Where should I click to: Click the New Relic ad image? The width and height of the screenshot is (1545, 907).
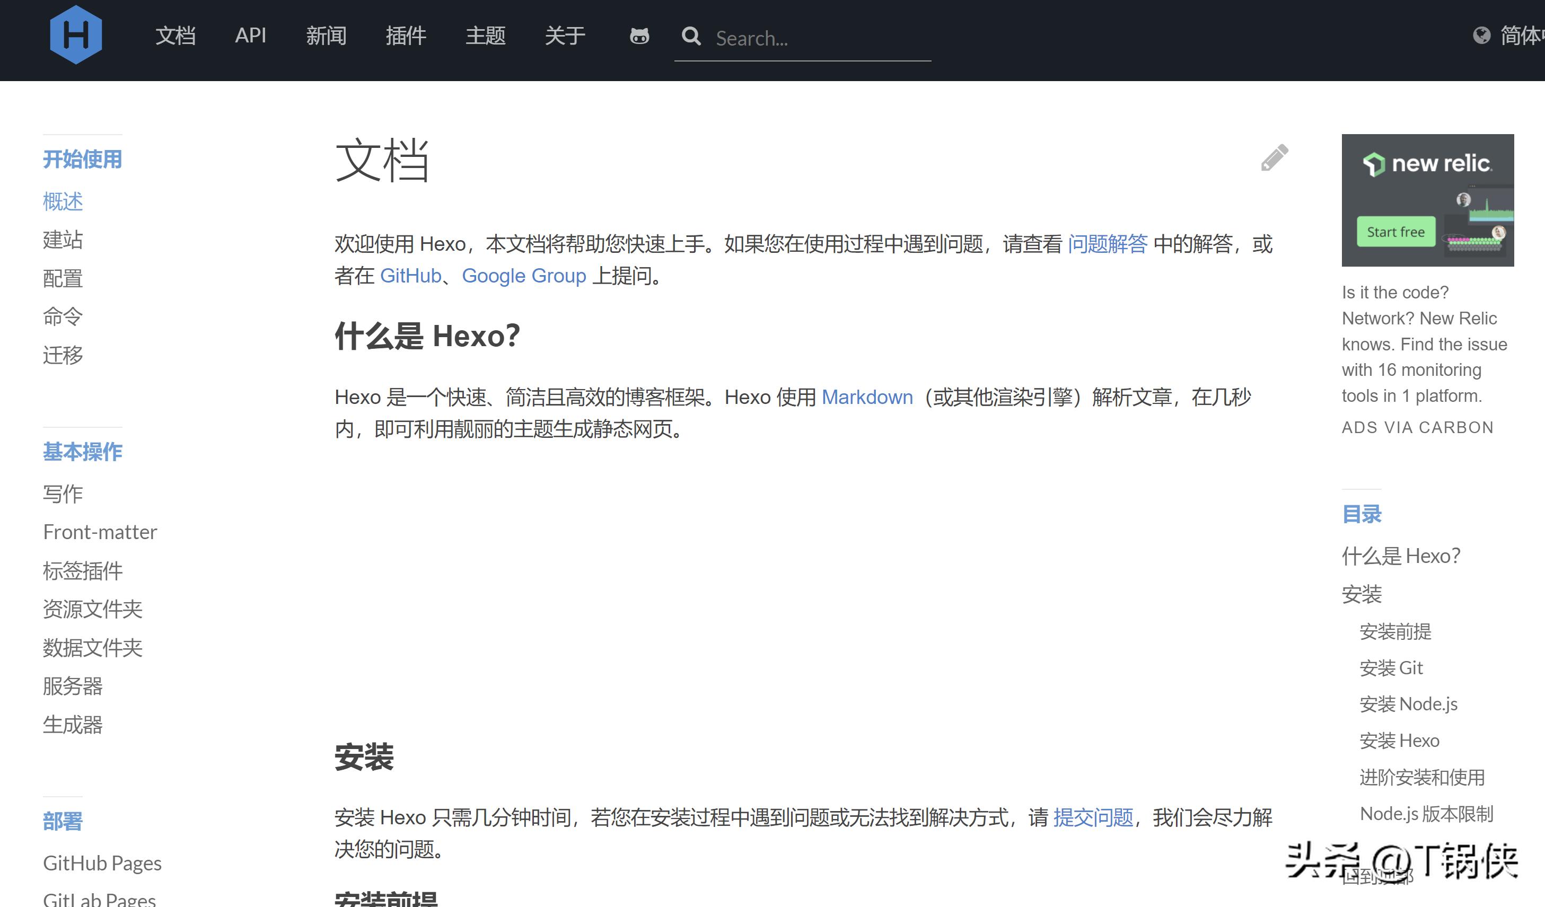1427,200
